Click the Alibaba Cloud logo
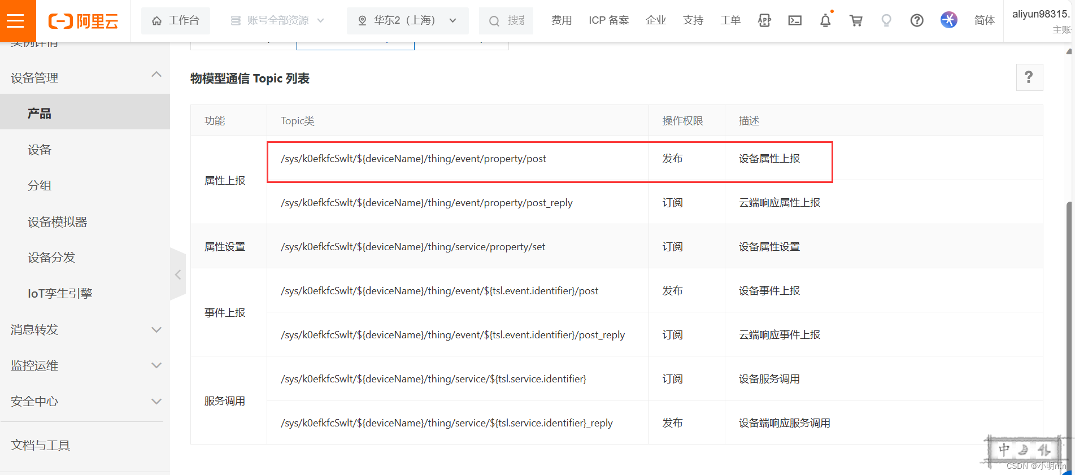1075x475 pixels. tap(84, 21)
